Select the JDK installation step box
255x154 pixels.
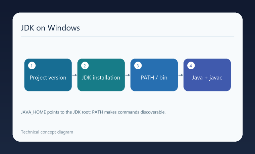pos(101,75)
